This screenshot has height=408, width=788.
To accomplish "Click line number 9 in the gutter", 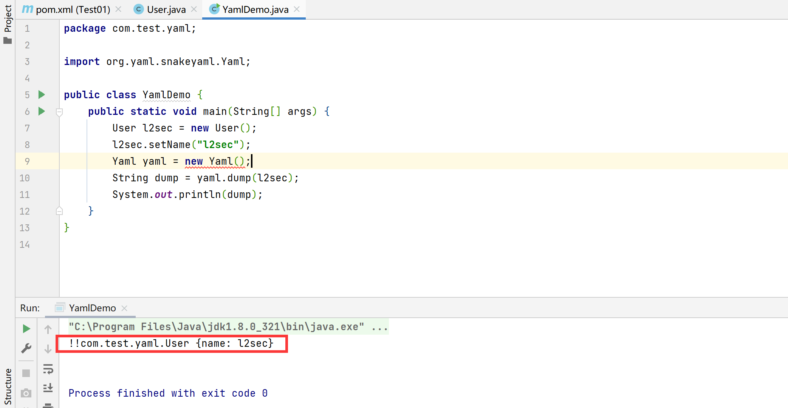I will pos(27,161).
